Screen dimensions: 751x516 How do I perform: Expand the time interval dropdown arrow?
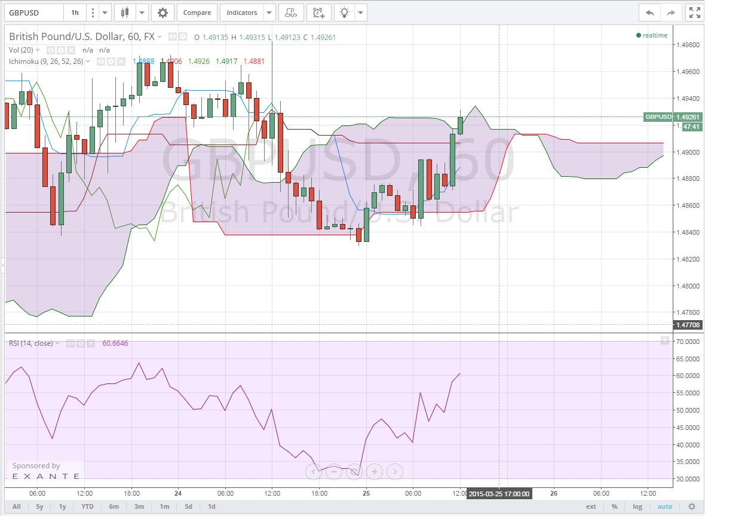(105, 13)
